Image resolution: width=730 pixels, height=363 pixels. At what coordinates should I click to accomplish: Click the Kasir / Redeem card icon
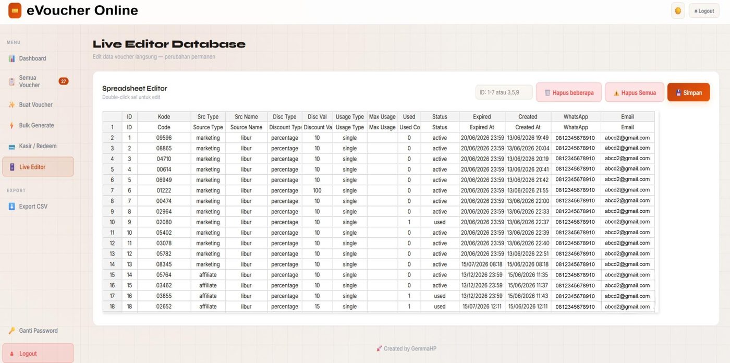12,146
